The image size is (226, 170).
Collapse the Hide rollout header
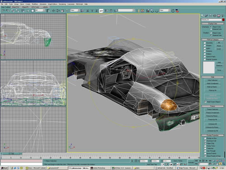coord(212,77)
